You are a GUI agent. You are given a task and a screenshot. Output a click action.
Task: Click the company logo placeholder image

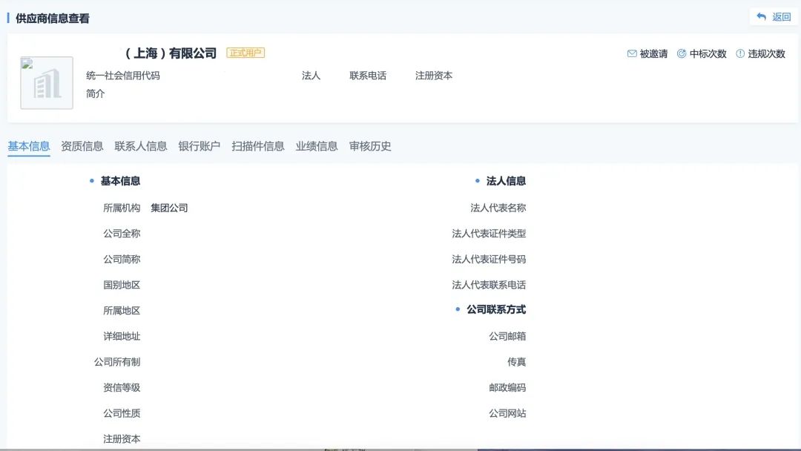(x=46, y=82)
